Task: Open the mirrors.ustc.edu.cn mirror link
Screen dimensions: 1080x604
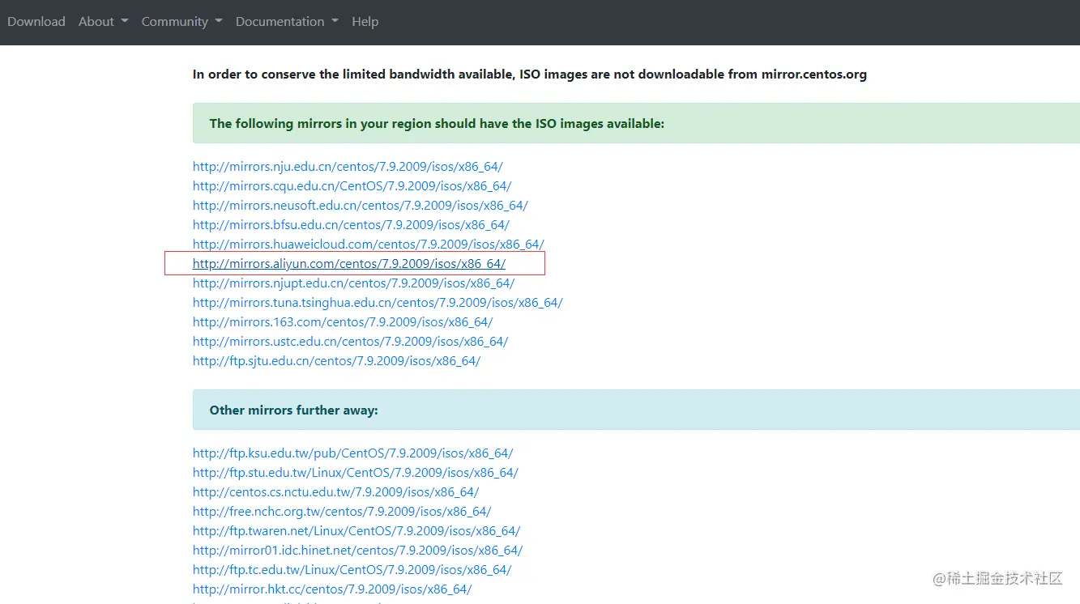Action: (350, 342)
